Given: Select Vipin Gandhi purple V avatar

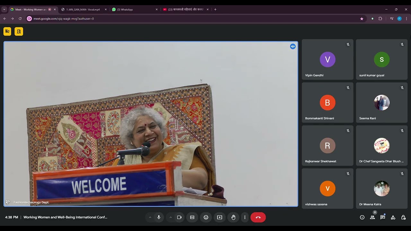Looking at the screenshot, I should click(328, 59).
